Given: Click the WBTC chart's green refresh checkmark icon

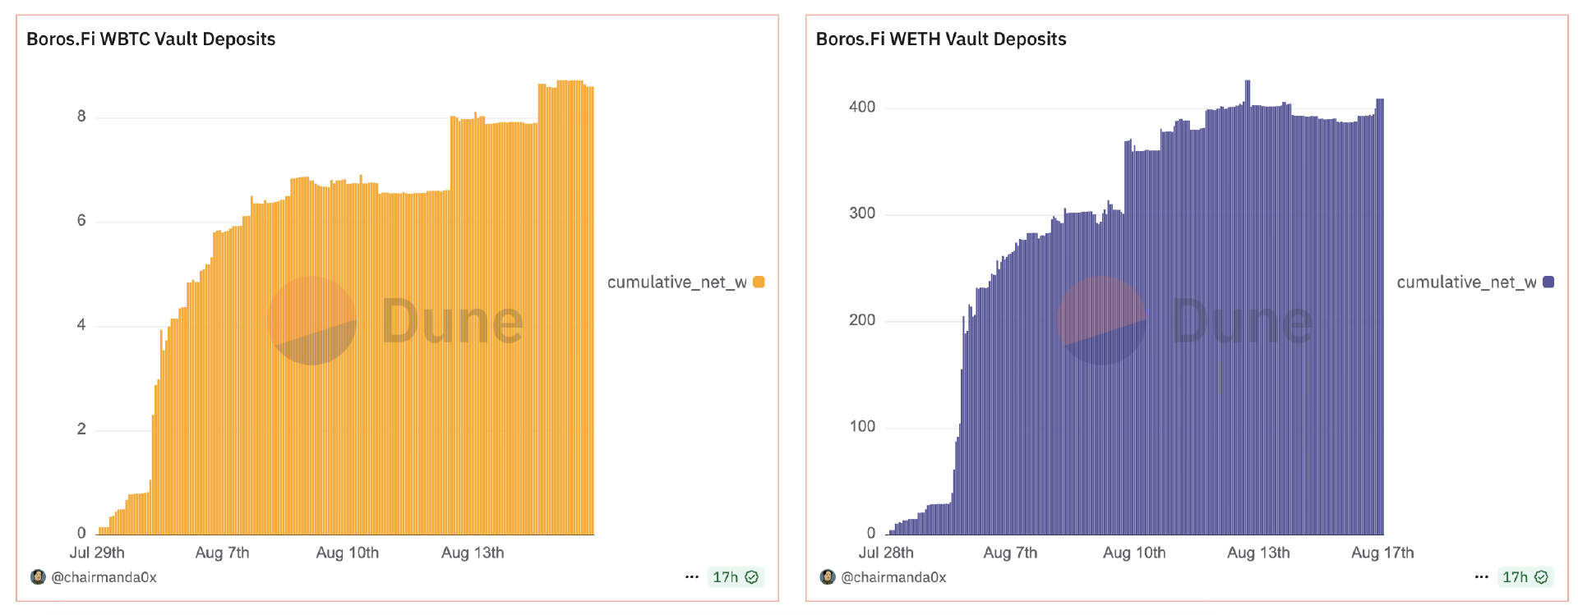Looking at the screenshot, I should coord(752,577).
